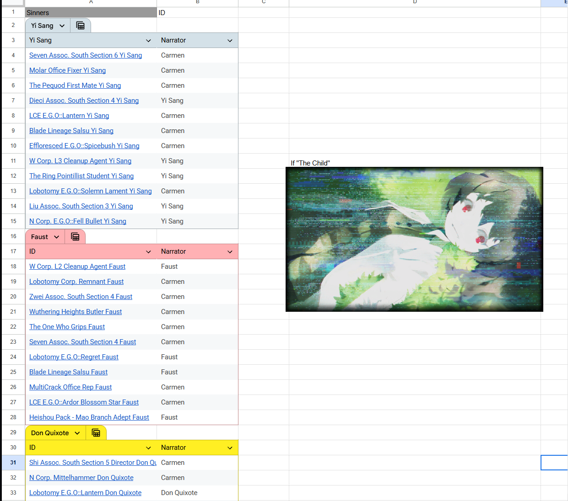Image resolution: width=568 pixels, height=501 pixels.
Task: Open table view icon beside Yi Sang
Action: (x=81, y=26)
